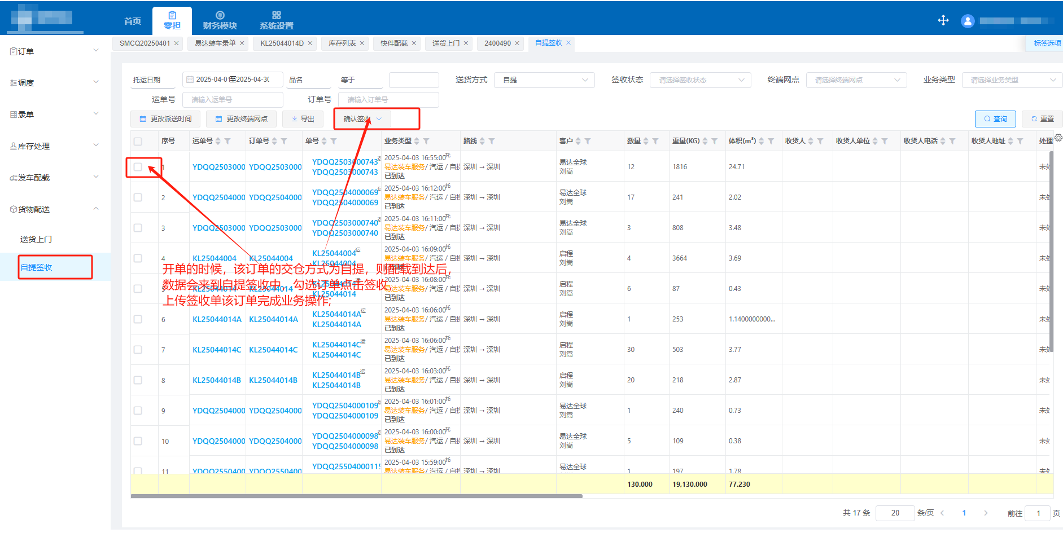Click the user avatar icon

tap(968, 21)
